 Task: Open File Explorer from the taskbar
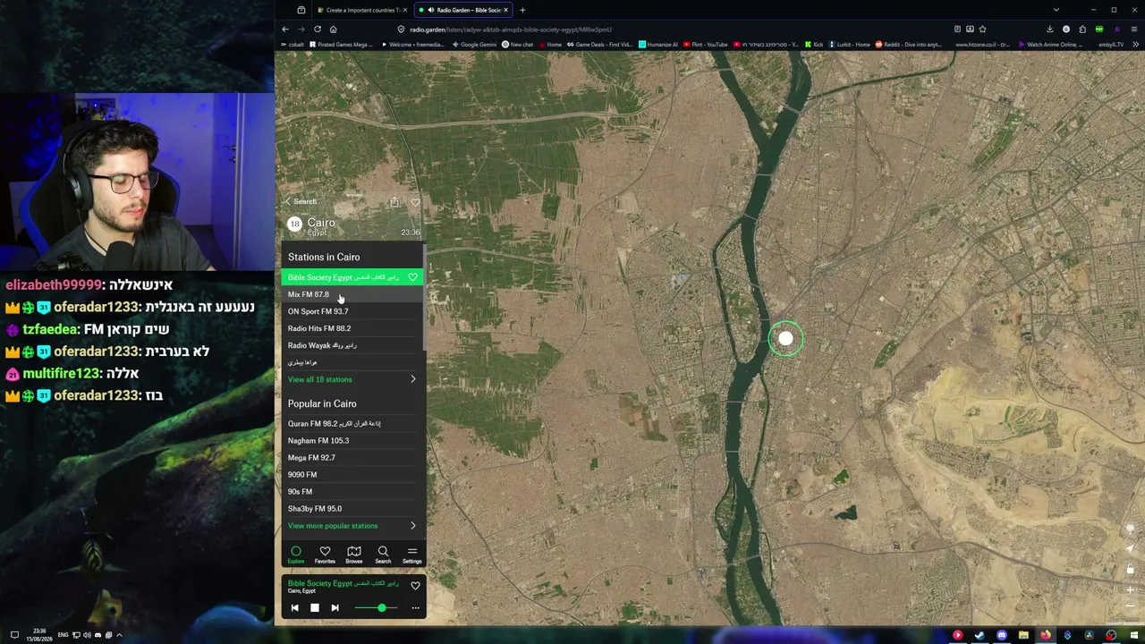[1023, 635]
